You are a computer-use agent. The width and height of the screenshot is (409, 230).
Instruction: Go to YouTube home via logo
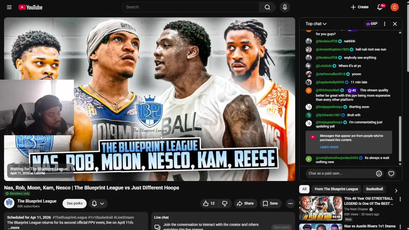coord(30,7)
